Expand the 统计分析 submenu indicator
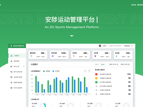This screenshot has width=143, height=107. pyautogui.click(x=24, y=66)
